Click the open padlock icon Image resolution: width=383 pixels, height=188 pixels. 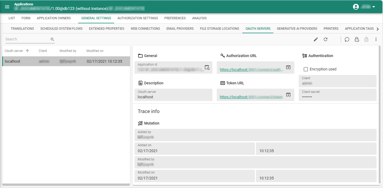366,39
